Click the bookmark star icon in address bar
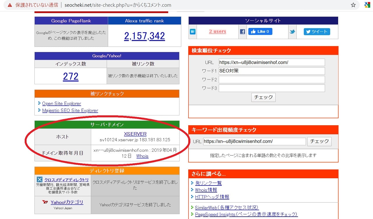373x219 pixels. click(x=353, y=5)
